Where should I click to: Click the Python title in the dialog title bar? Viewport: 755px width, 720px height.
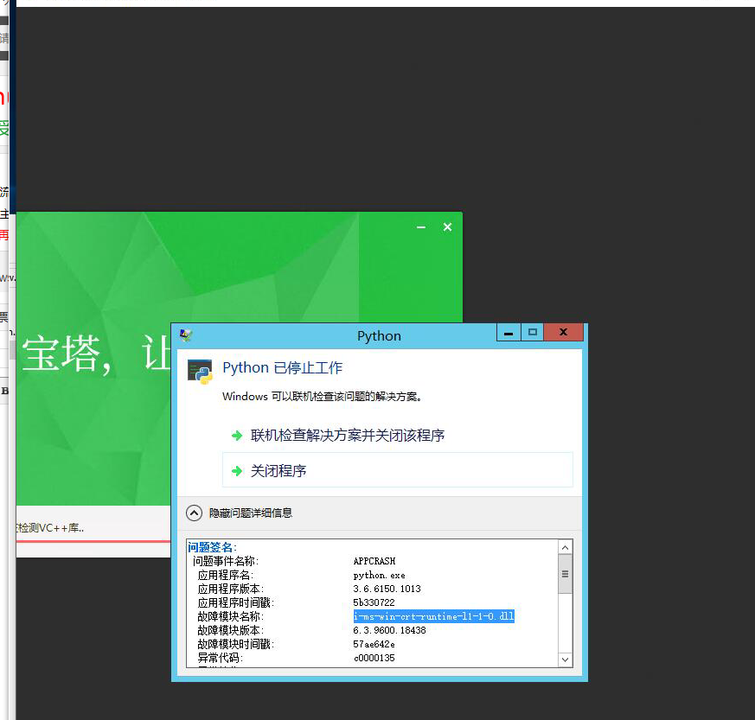pos(379,335)
